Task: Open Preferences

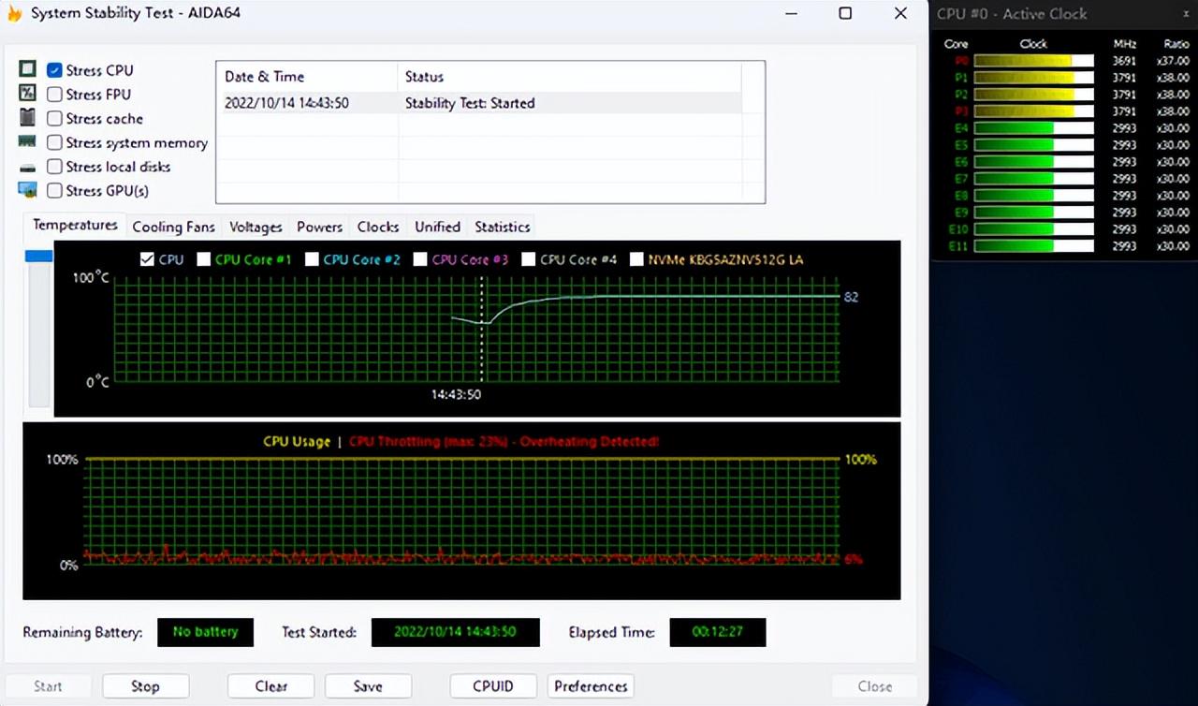Action: pyautogui.click(x=591, y=686)
